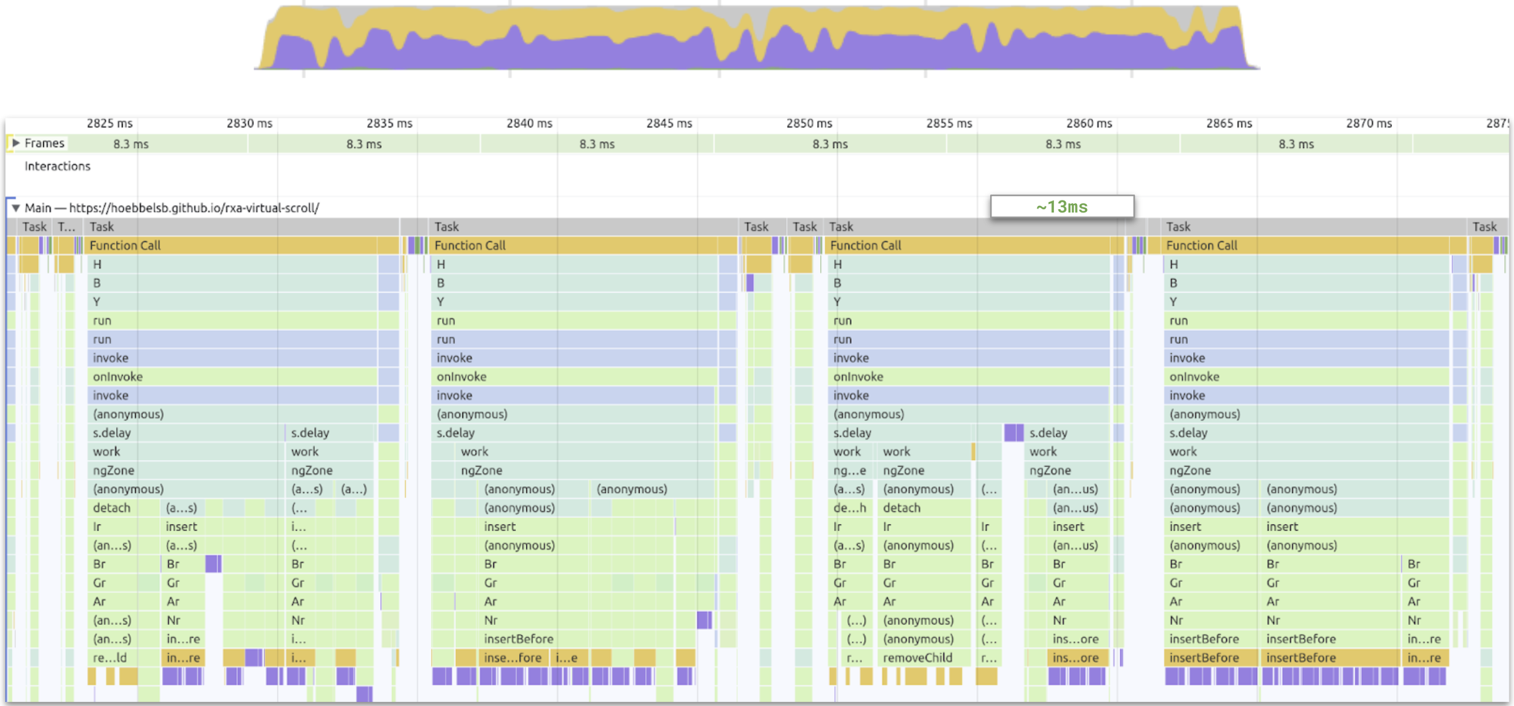The image size is (1514, 706).
Task: Click the 2860 ms ruler marker
Action: 1089,124
